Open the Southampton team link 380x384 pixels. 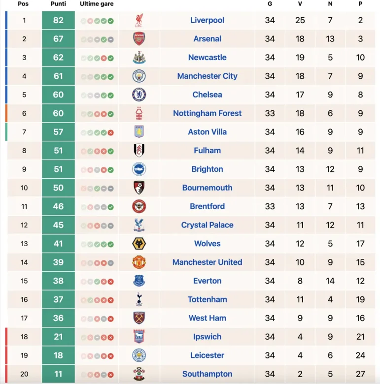point(207,374)
